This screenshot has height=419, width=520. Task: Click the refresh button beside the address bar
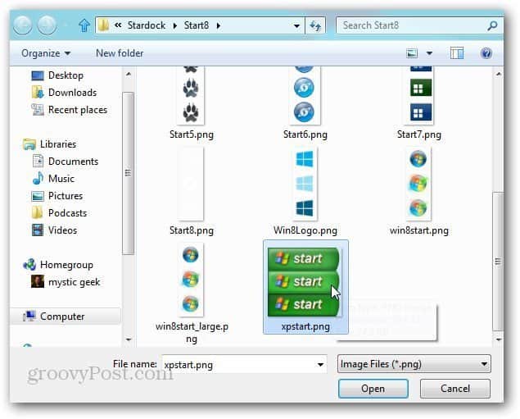click(315, 25)
